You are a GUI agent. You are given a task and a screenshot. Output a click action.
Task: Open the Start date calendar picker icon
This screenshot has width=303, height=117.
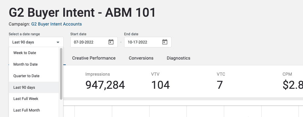point(111,42)
